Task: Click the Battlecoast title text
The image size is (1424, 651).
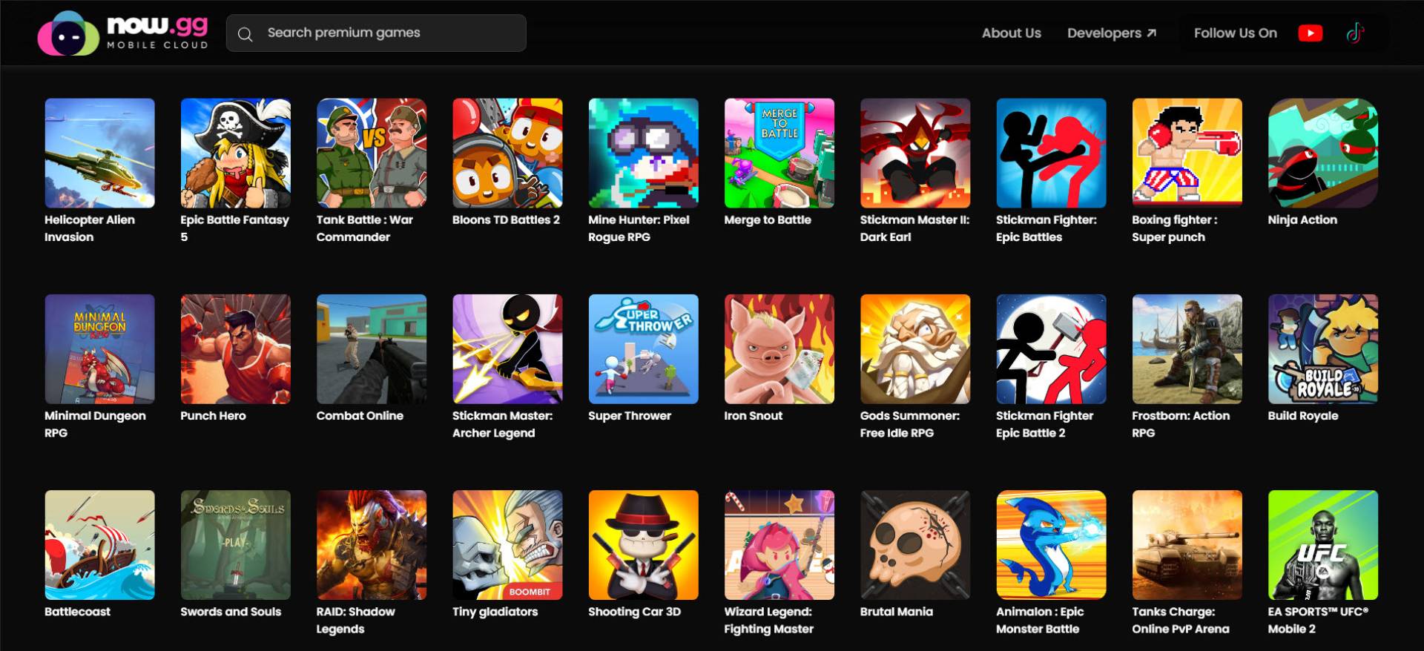Action: [x=77, y=611]
